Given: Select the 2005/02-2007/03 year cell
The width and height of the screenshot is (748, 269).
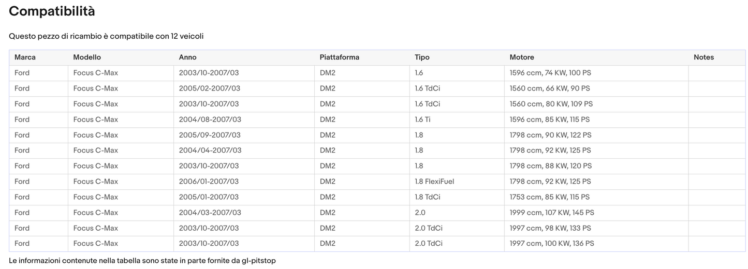Looking at the screenshot, I should coord(210,88).
